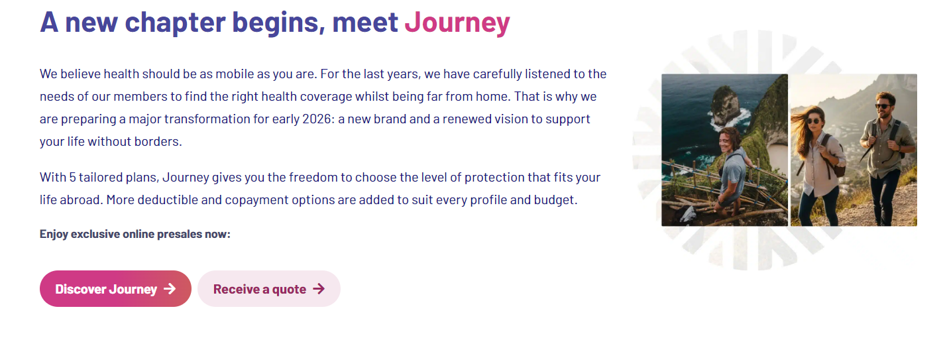Open the Discover Journey button label

(x=106, y=289)
